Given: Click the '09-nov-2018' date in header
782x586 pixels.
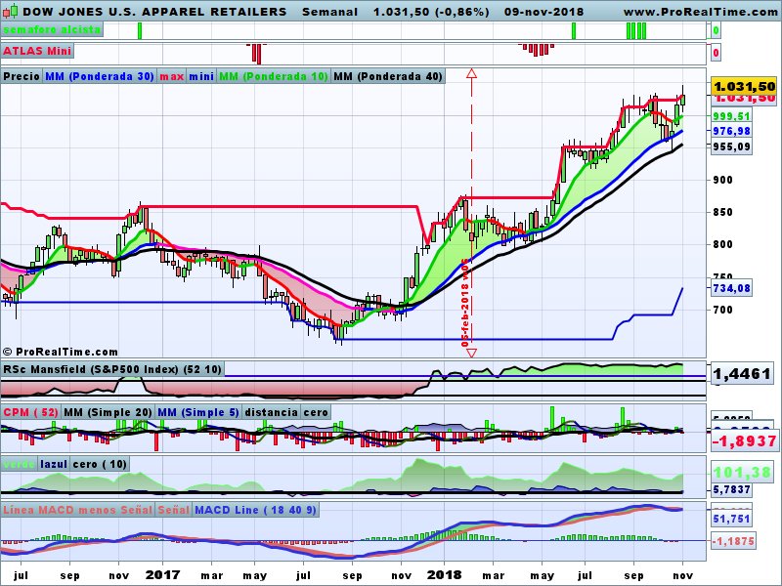Looking at the screenshot, I should pyautogui.click(x=543, y=12).
